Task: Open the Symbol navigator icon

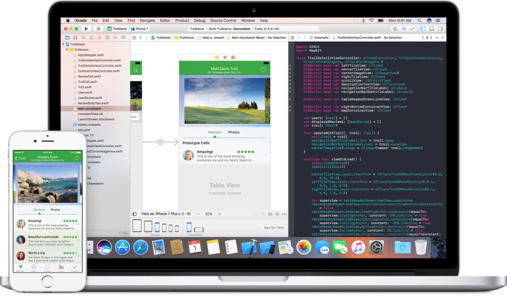Action: pos(75,38)
